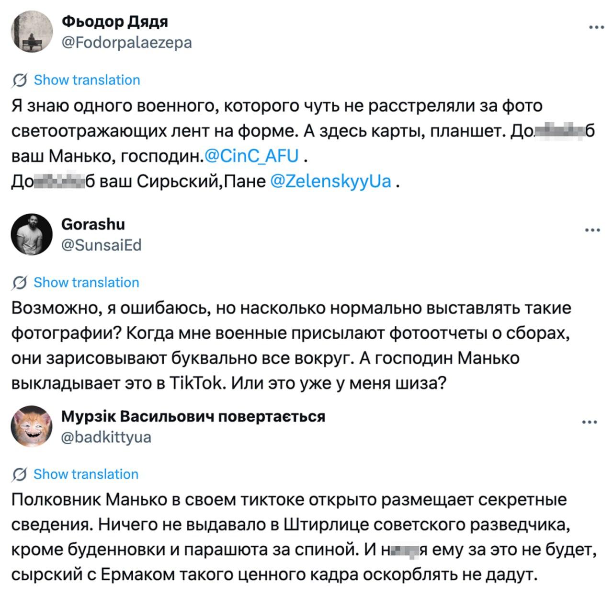Click Gorashu's profile picture
Viewport: 613px width, 597px height.
pyautogui.click(x=32, y=234)
